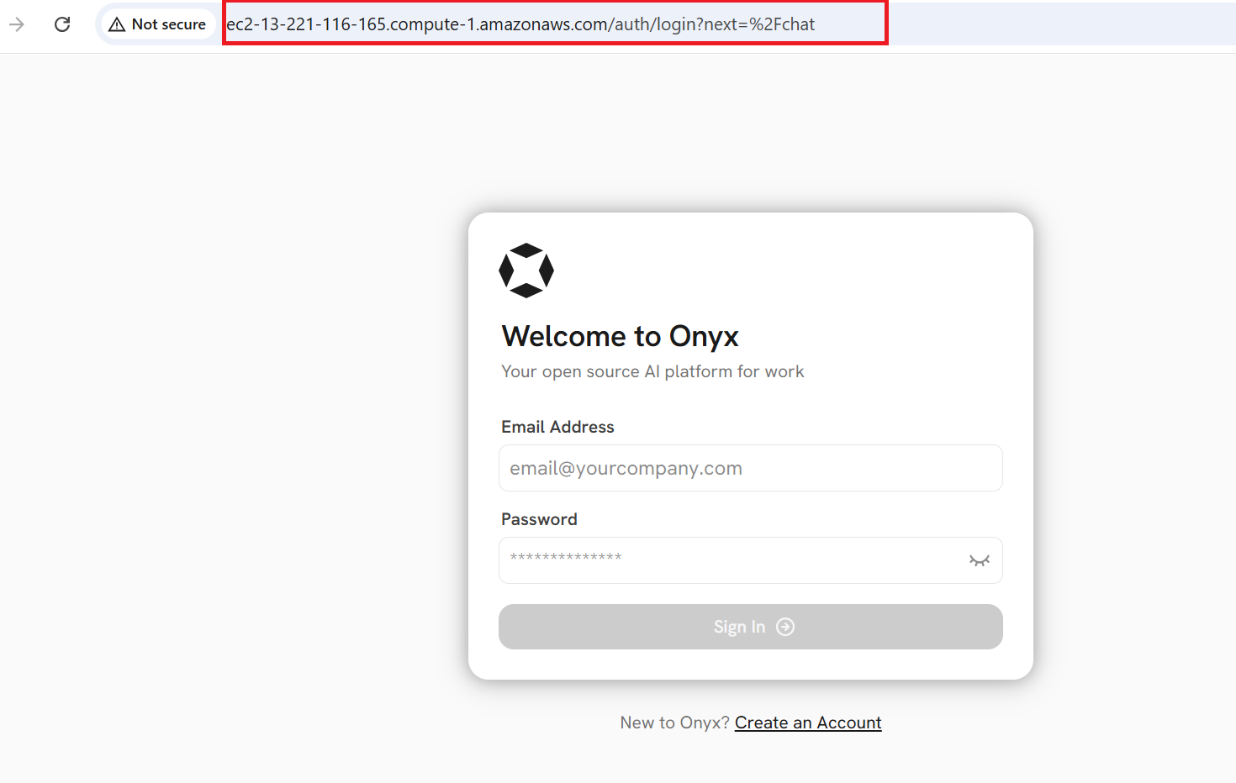Click the email placeholder text to focus it
Viewport: 1236px width, 783px height.
[x=626, y=468]
